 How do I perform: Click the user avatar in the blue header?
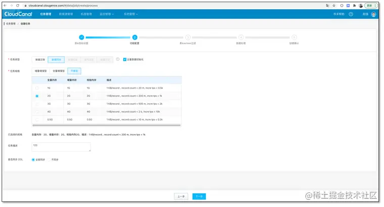click(x=373, y=14)
